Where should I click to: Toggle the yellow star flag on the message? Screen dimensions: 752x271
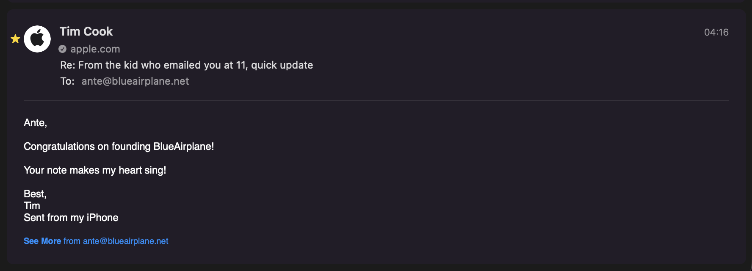[x=15, y=39]
